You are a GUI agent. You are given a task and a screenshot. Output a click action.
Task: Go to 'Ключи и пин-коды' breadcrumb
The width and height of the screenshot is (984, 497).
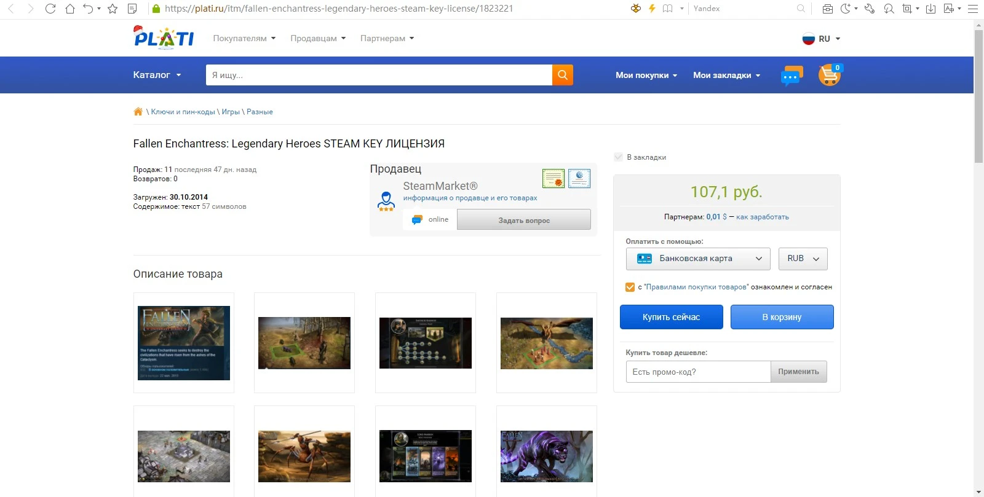coord(183,112)
